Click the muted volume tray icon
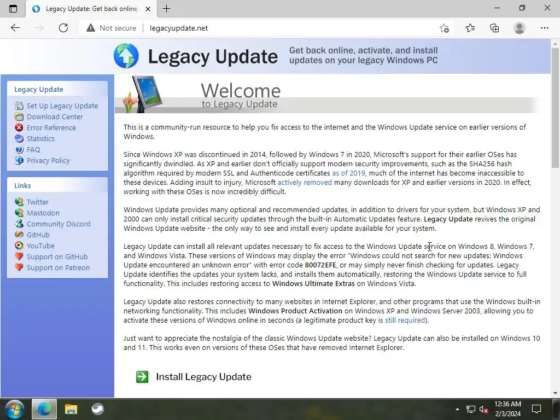 (483, 409)
